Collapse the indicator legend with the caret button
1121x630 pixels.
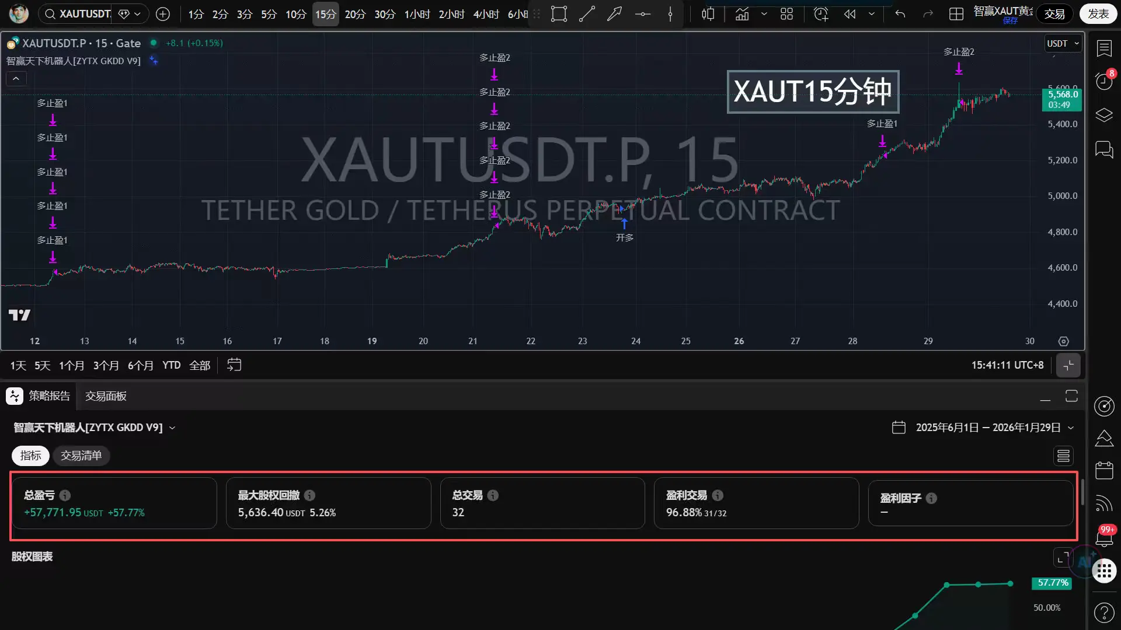(16, 78)
